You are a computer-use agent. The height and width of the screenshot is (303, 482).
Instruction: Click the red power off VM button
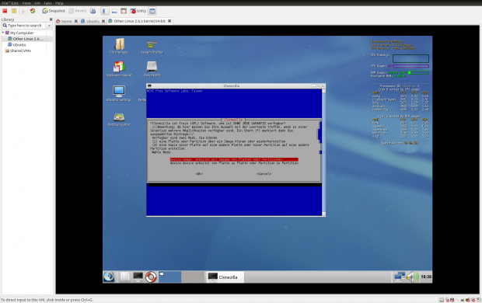[5, 11]
